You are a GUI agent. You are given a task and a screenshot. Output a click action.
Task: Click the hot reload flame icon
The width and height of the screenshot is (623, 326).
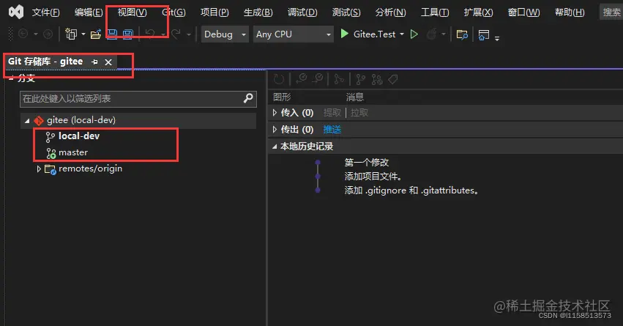(431, 34)
